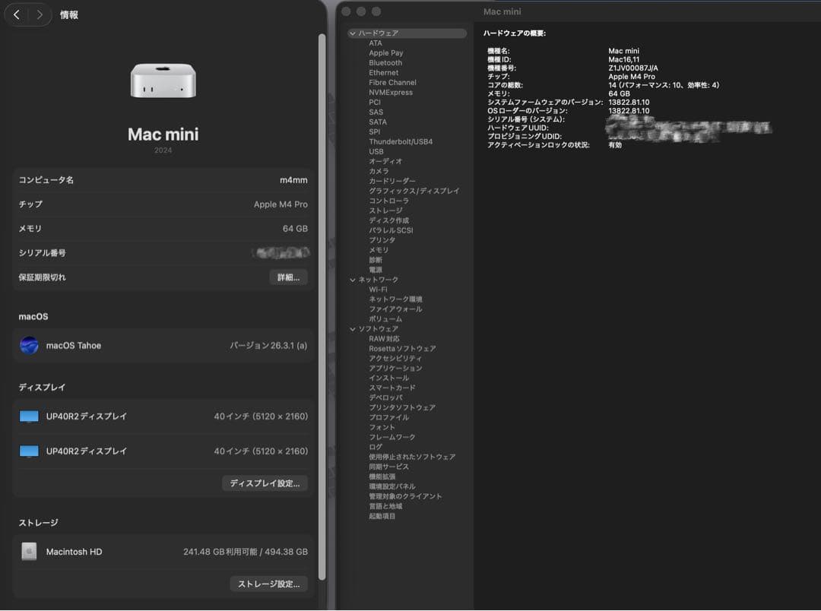Image resolution: width=821 pixels, height=611 pixels.
Task: Select 環境設定パネル in the sidebar
Action: 391,487
